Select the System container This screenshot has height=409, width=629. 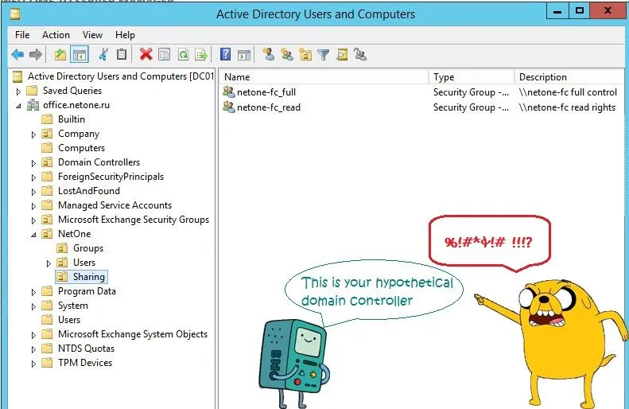coord(72,306)
